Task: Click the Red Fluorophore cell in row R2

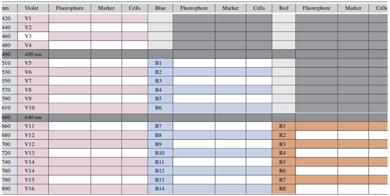Action: 317,135
